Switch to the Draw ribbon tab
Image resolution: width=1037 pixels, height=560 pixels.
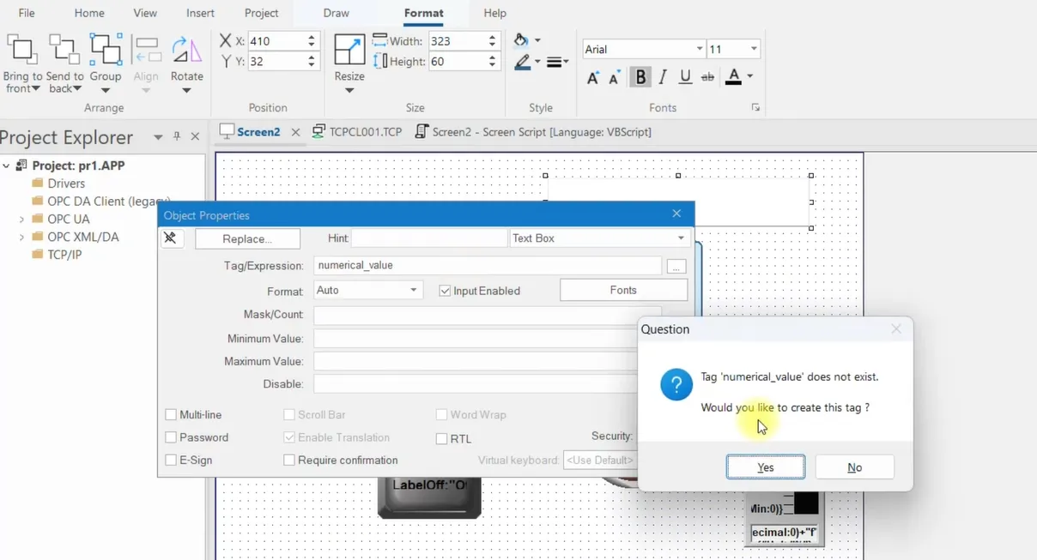[337, 13]
